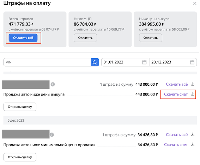Viewport: 200px width, 165px height.
Task: Click the info icon beside the 443 000,00 ₽ fine entry
Action: coord(53,85)
